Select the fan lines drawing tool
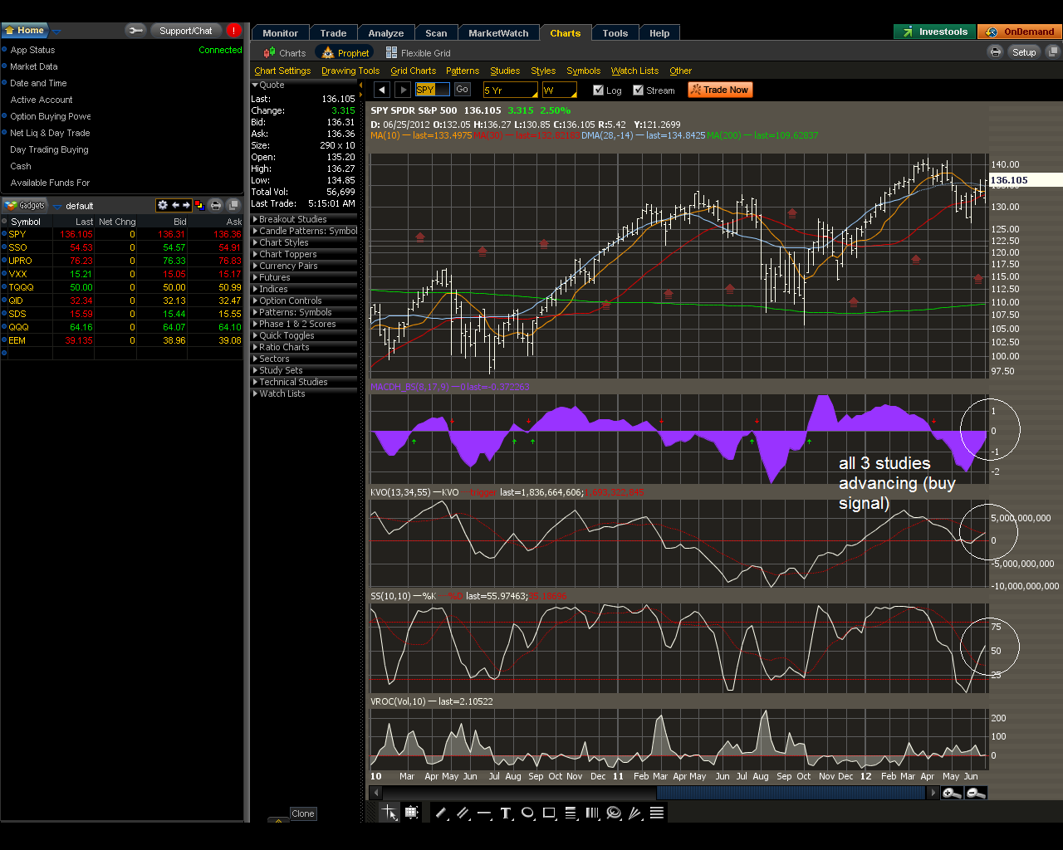This screenshot has width=1063, height=850. (x=635, y=813)
